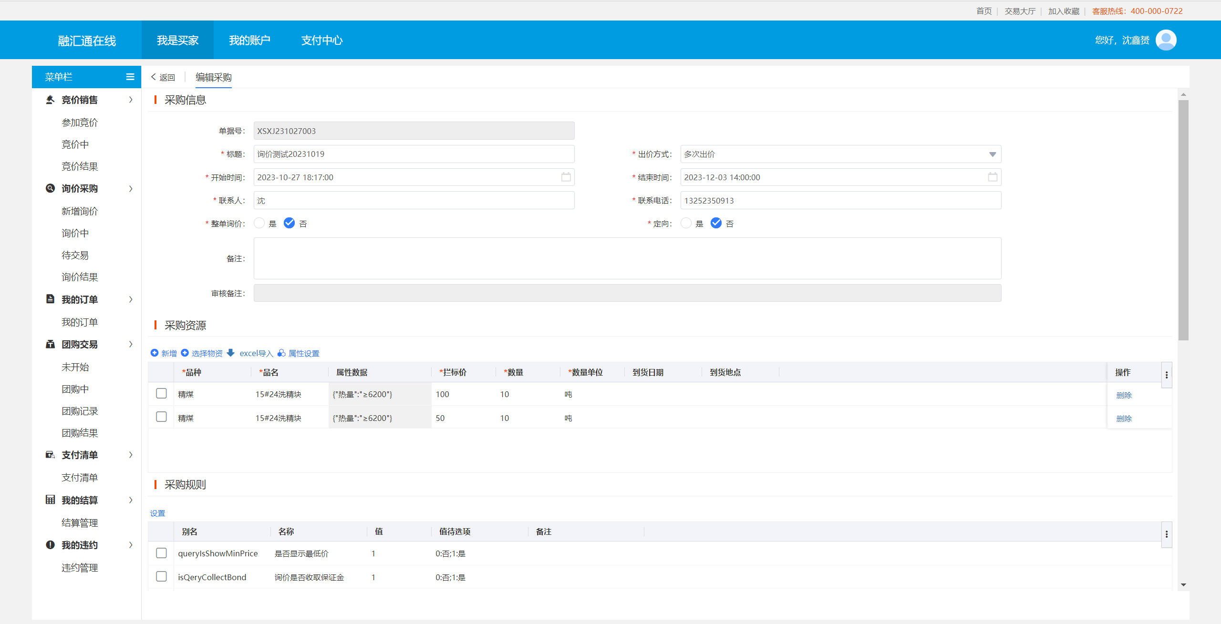The width and height of the screenshot is (1221, 624).
Task: Open 新增询价 in sidebar
Action: (x=80, y=211)
